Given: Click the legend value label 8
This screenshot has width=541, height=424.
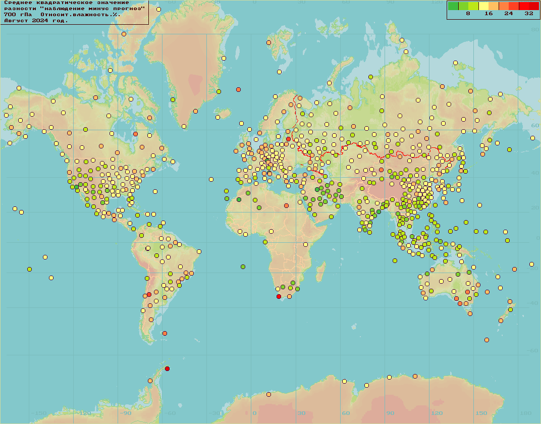Looking at the screenshot, I should tap(468, 14).
